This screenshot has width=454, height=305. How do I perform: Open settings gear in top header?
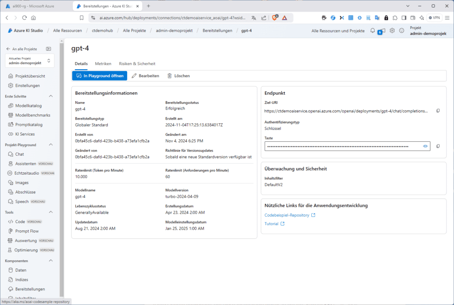(392, 31)
